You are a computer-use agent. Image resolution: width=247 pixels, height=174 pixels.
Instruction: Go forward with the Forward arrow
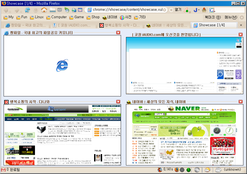pyautogui.click(x=17, y=10)
